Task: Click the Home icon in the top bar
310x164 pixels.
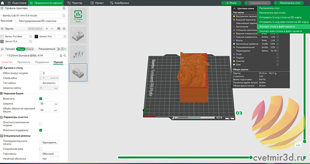Action: [x=3, y=3]
